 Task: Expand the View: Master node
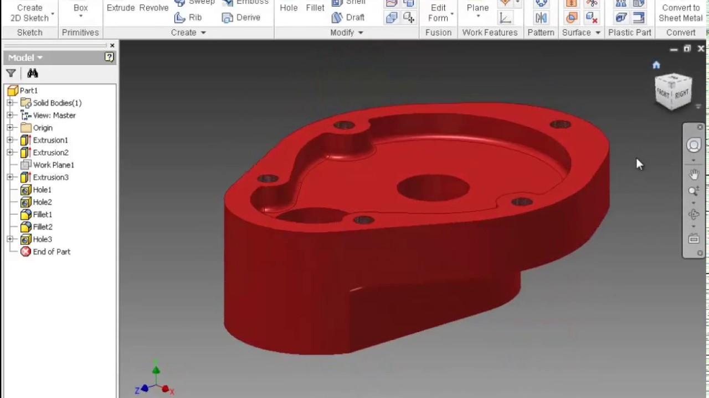10,115
